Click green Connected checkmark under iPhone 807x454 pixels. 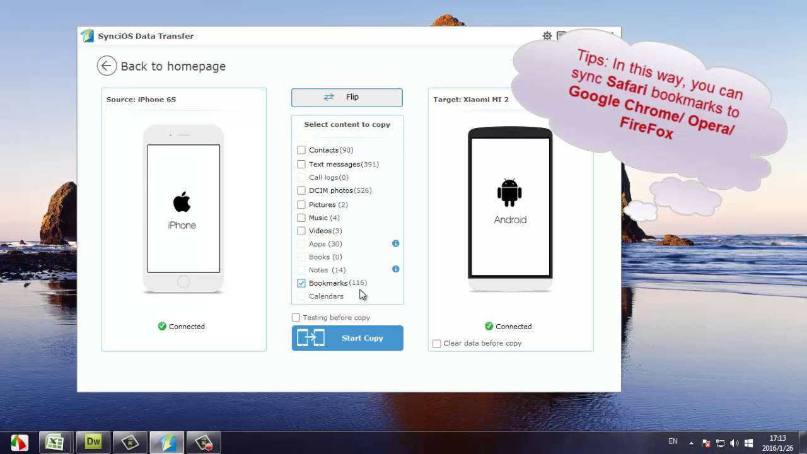tap(162, 326)
